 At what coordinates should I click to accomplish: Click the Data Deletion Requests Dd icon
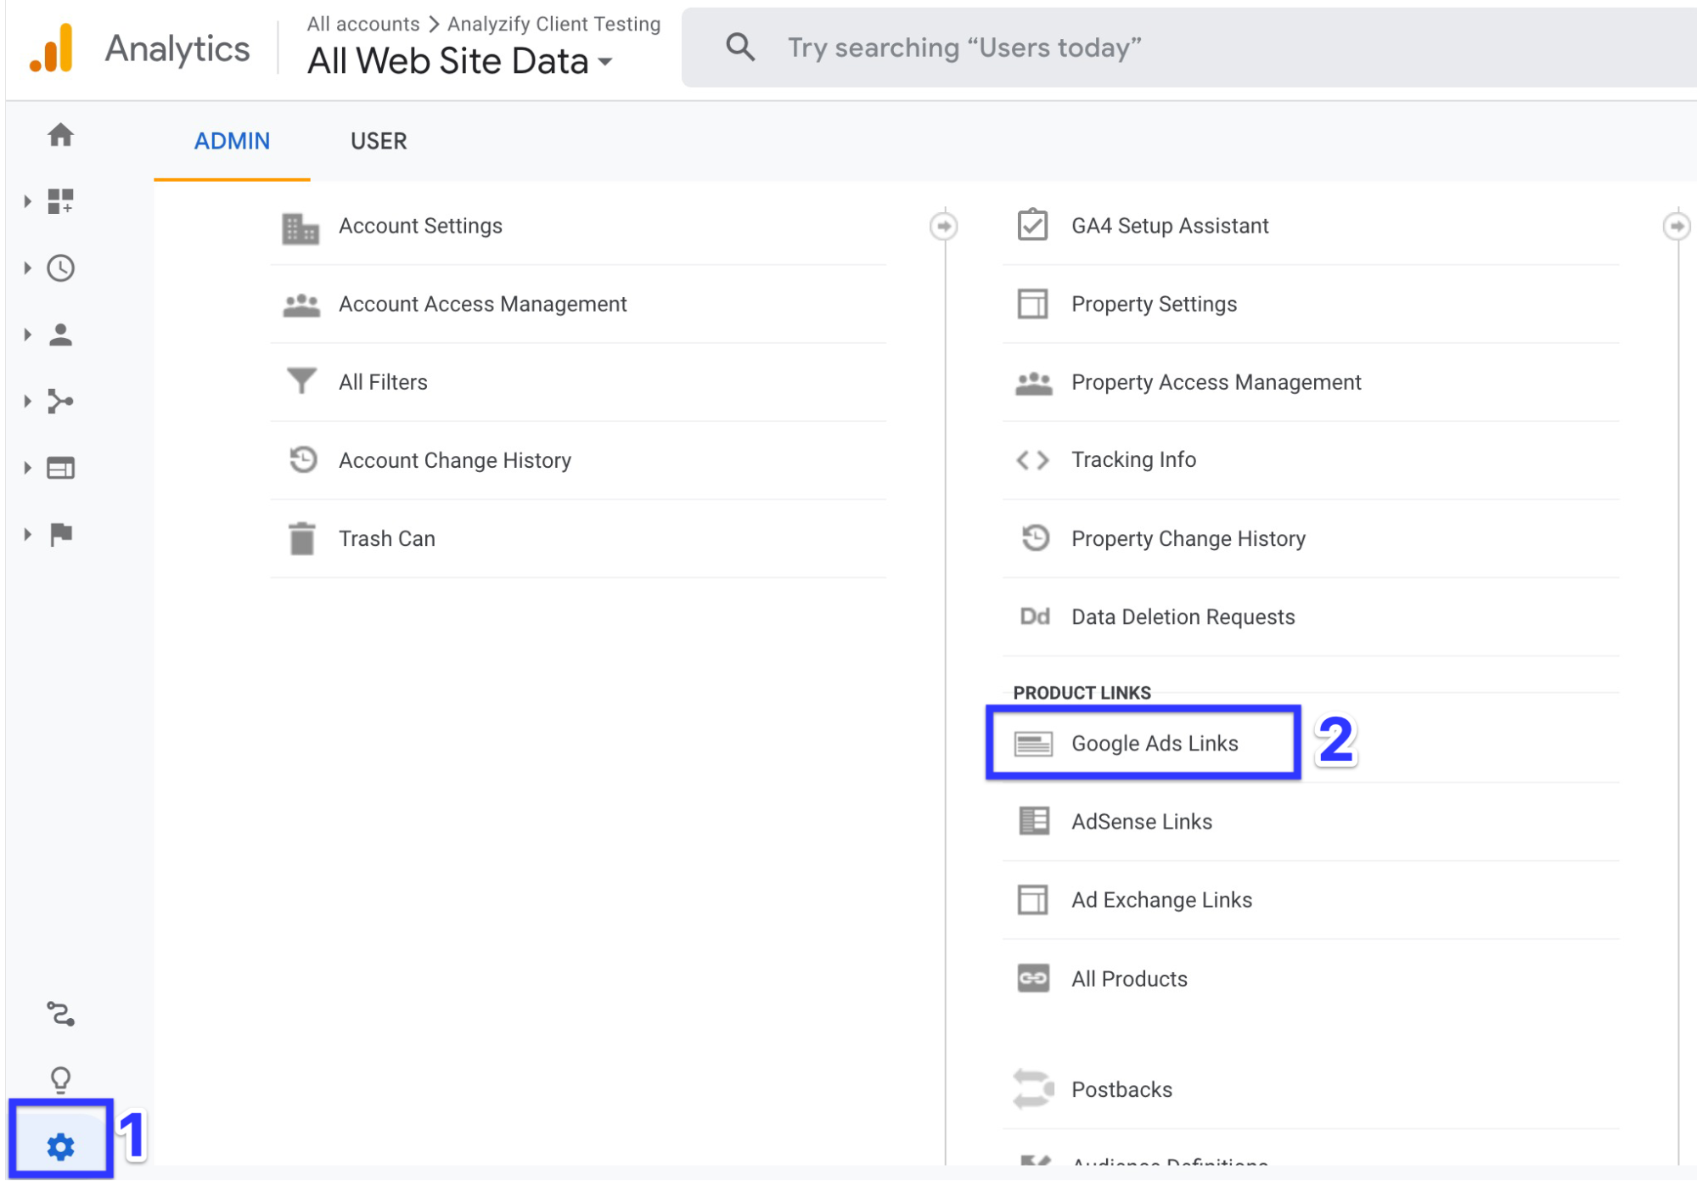tap(1035, 616)
